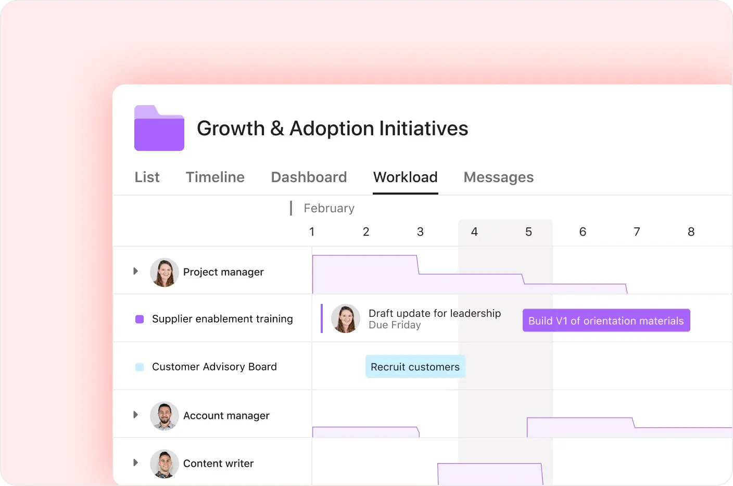Expand the Content writer row

click(x=135, y=463)
